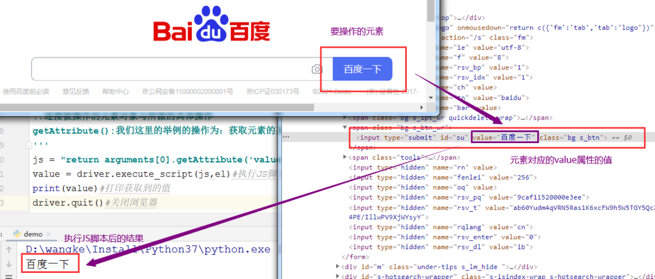
Task: Click the driver.quit() code line
Action: coord(95,203)
